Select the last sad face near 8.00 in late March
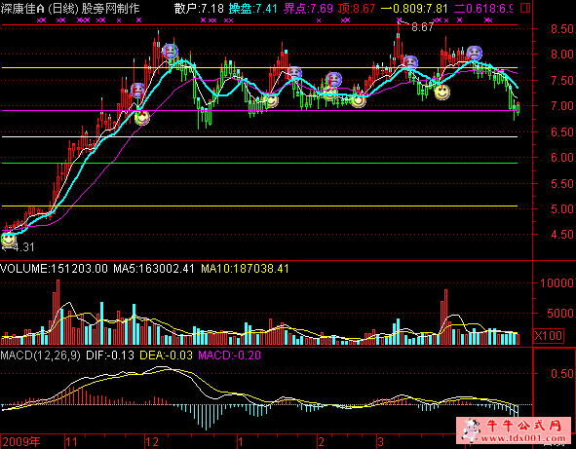576x449 pixels. pos(474,54)
